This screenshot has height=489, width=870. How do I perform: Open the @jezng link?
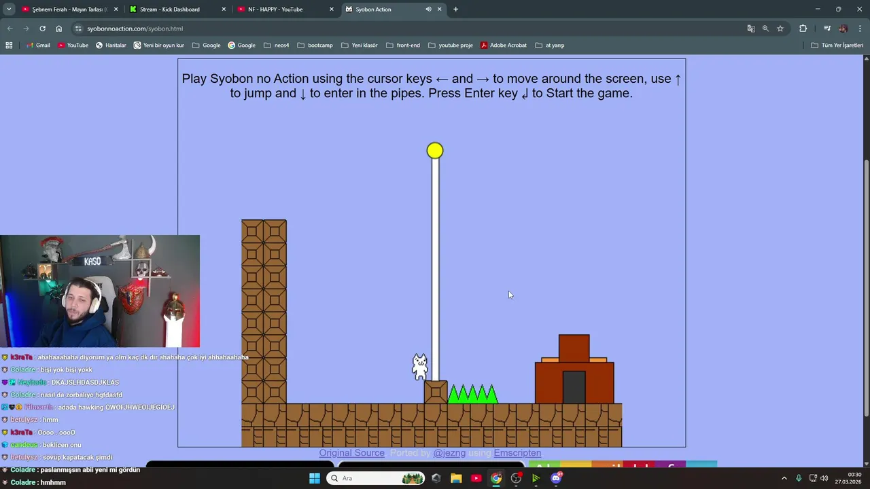[x=449, y=453]
